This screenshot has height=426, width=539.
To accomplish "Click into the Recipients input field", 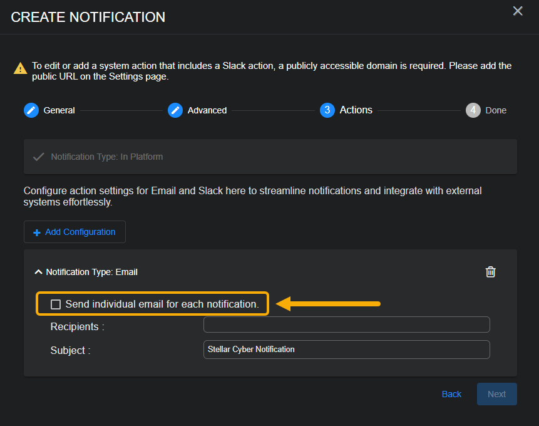I will pos(346,325).
